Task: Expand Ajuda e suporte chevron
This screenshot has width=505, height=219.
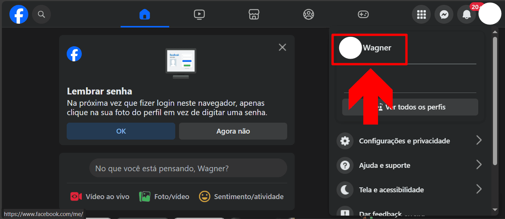Action: point(479,165)
